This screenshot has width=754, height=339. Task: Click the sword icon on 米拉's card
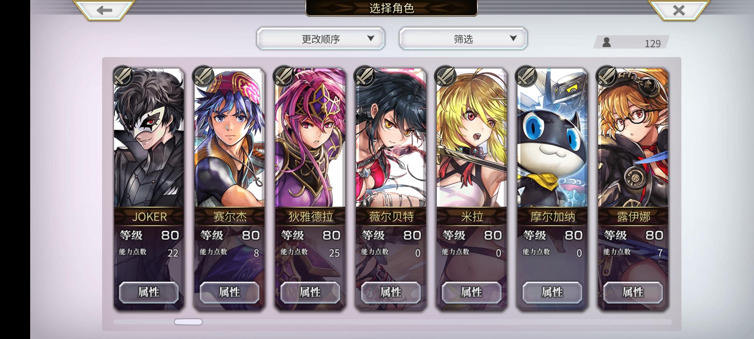(x=445, y=76)
